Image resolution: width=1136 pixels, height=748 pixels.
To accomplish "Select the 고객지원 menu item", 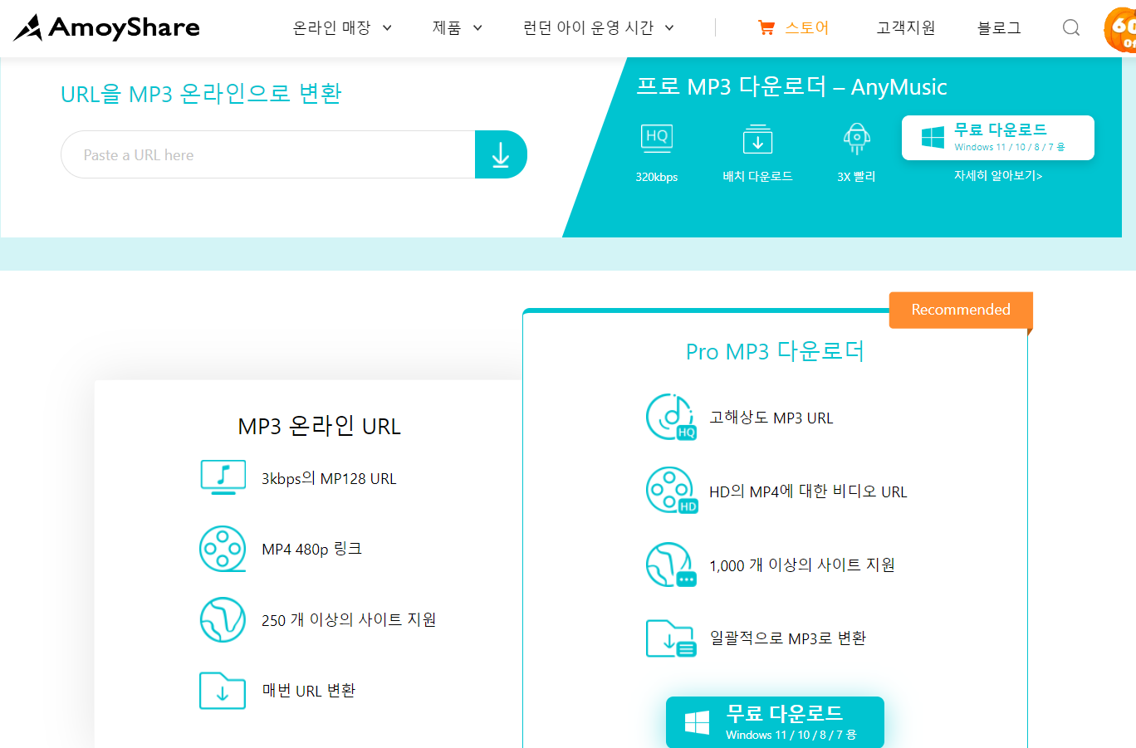I will pos(905,27).
